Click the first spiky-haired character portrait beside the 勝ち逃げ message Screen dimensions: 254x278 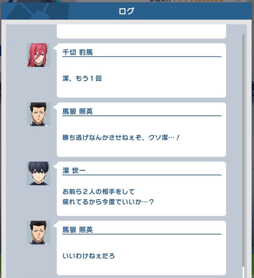click(39, 114)
